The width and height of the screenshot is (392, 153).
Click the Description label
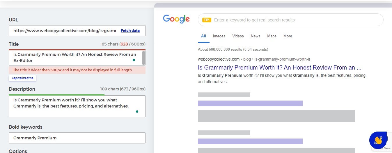point(22,89)
